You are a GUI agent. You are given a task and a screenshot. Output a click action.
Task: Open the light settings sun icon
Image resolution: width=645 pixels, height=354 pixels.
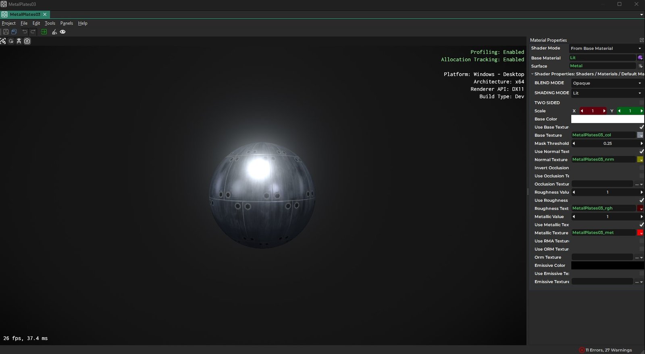[x=11, y=41]
